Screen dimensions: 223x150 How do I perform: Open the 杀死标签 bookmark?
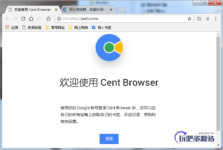tap(32, 27)
